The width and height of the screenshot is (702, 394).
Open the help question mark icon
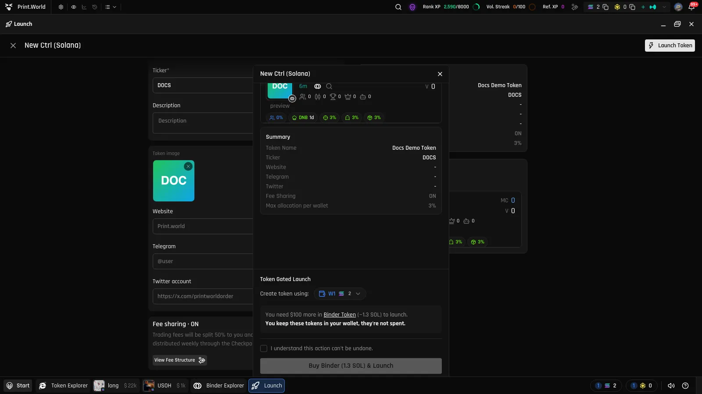tap(685, 386)
